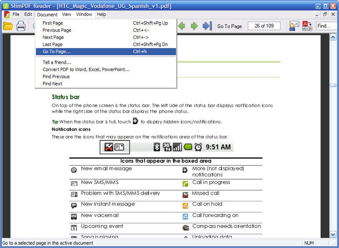The width and height of the screenshot is (339, 248).
Task: Click 'Call forwarding on' row text
Action: coord(215,215)
